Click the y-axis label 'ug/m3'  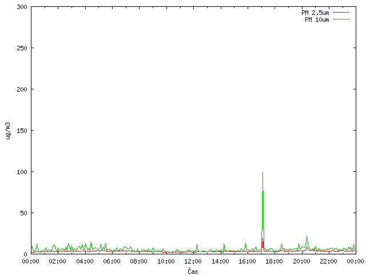(x=8, y=131)
